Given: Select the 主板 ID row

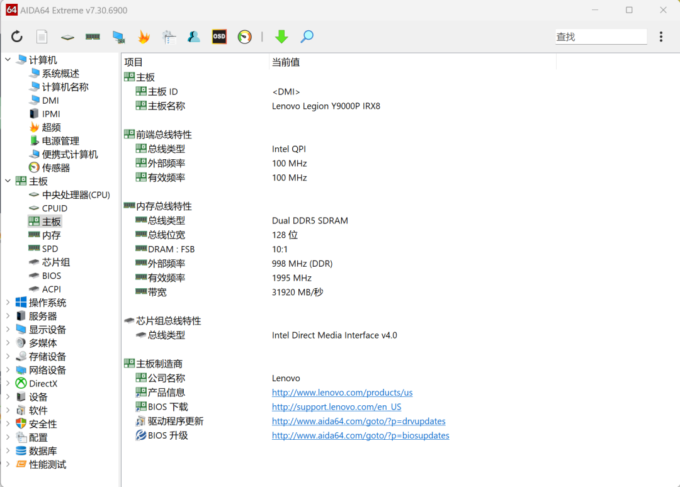Looking at the screenshot, I should coord(338,91).
